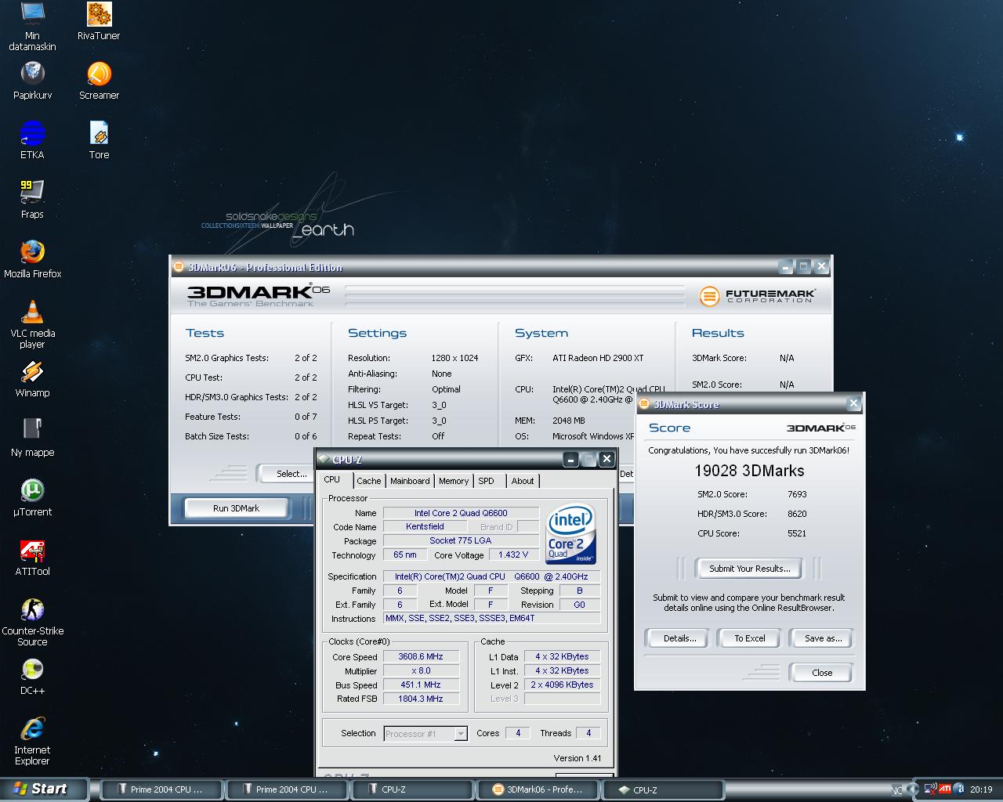Screen dimensions: 1003x802
Task: Open the Ny mappe folder icon
Action: pos(32,438)
